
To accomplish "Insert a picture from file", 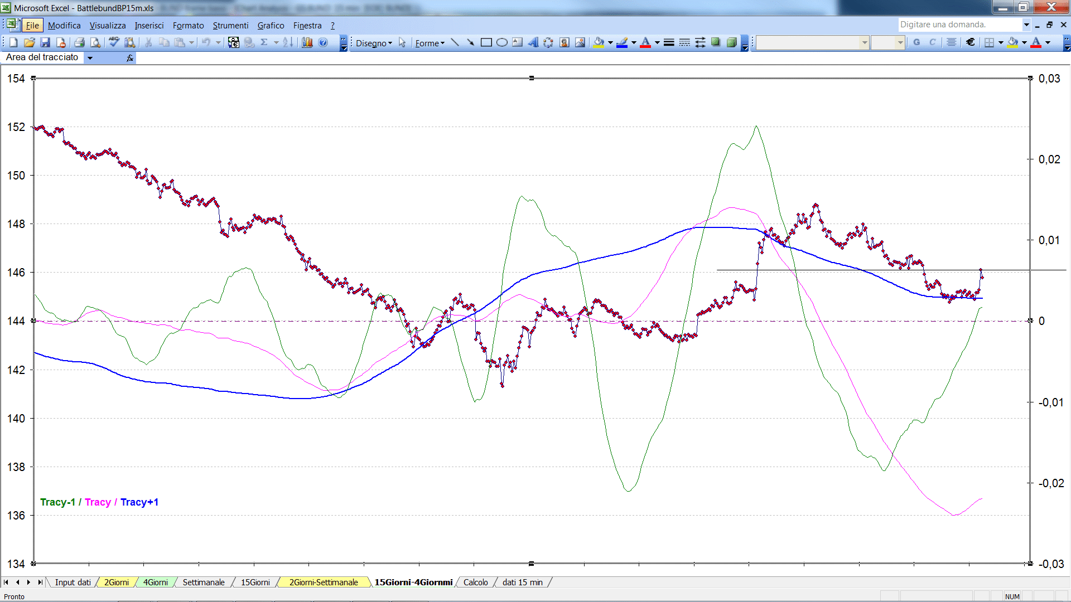I will (x=580, y=42).
